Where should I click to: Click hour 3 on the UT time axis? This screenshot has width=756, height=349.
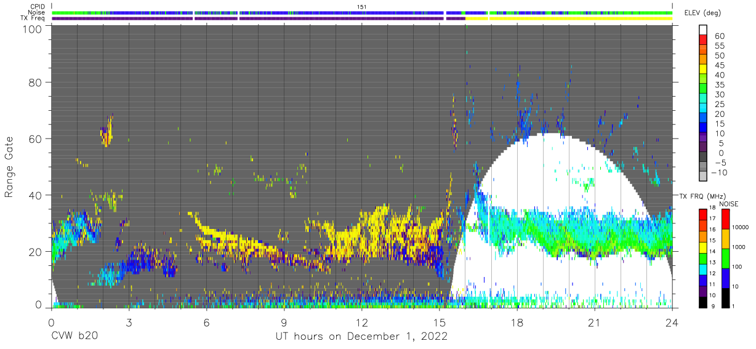129,322
